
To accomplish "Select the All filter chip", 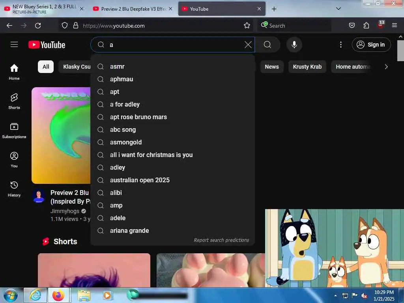I will [46, 67].
